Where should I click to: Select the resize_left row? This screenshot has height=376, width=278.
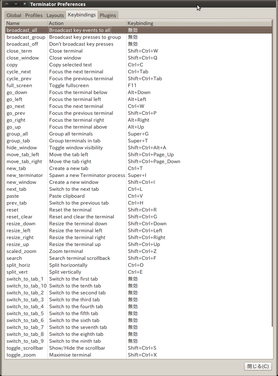pos(138,231)
